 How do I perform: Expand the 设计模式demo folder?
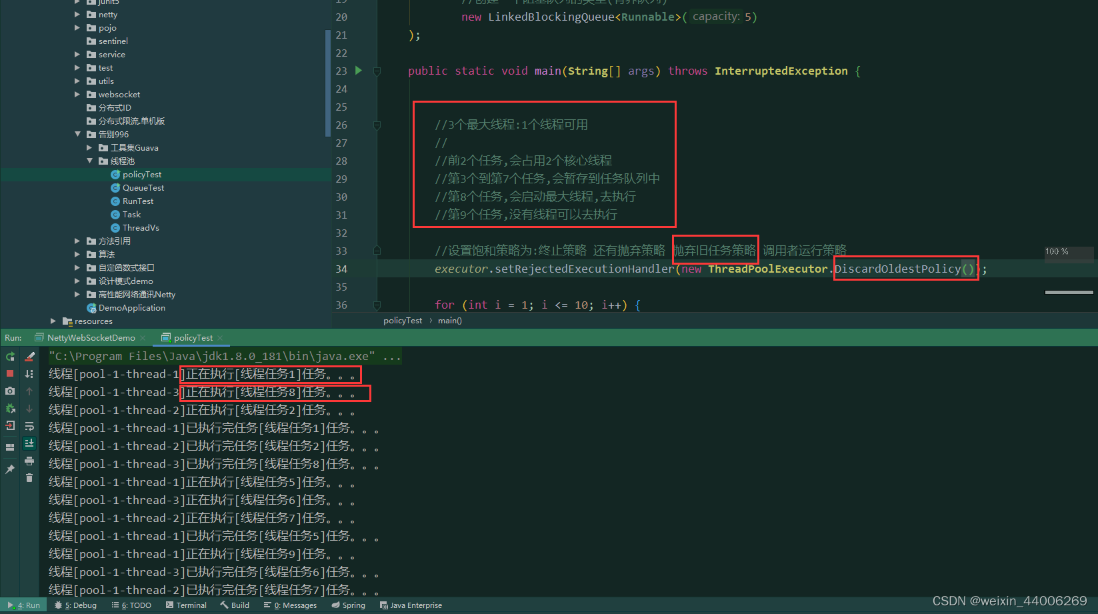click(x=78, y=281)
